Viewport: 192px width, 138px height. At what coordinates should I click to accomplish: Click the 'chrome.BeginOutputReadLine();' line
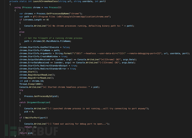coord(37,75)
